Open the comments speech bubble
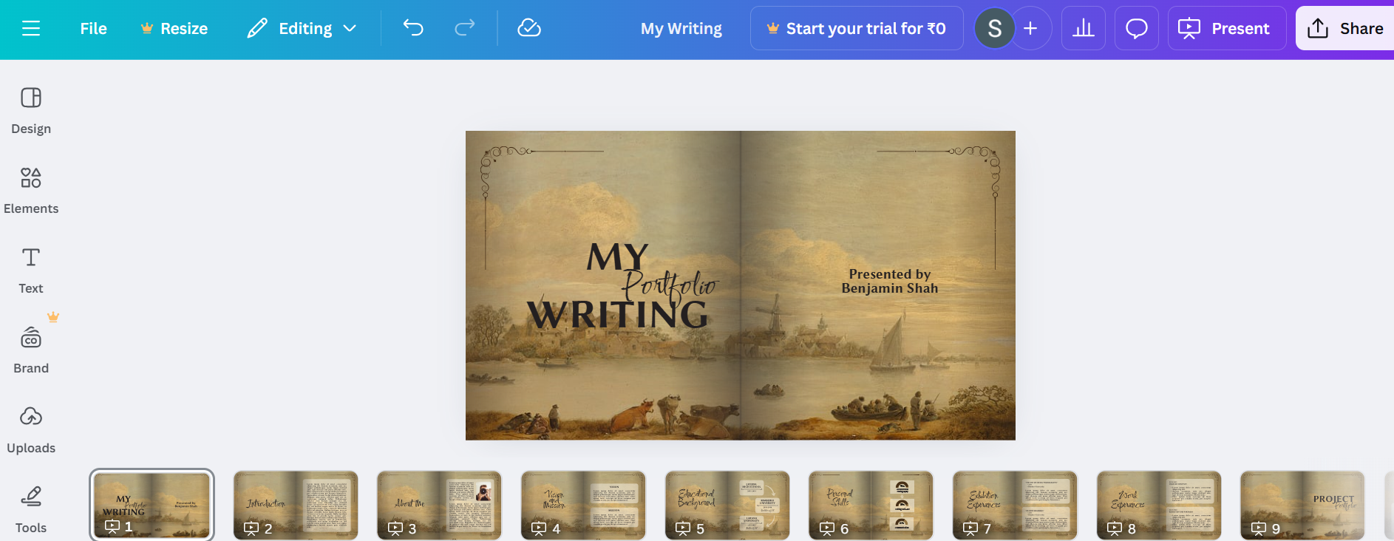1394x541 pixels. click(x=1137, y=28)
